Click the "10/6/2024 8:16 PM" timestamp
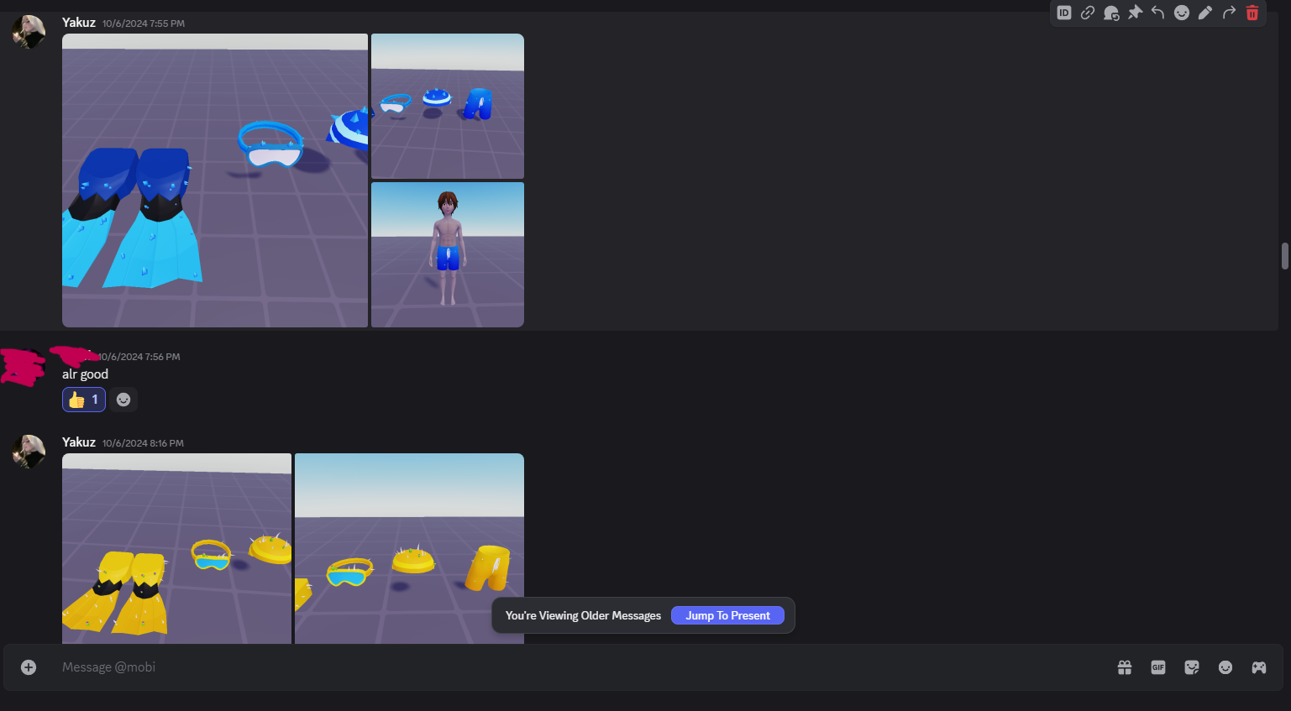This screenshot has height=711, width=1291. point(143,443)
